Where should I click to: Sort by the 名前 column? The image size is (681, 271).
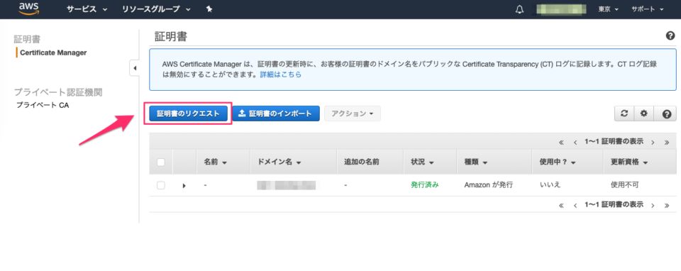point(216,162)
